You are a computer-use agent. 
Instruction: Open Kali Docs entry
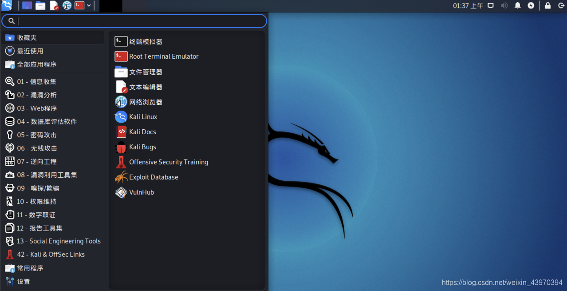187,132
